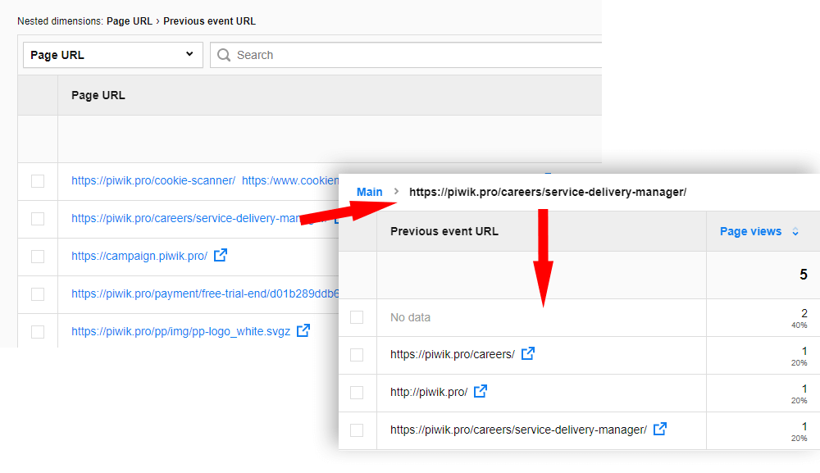Click the Page URL column header
Image resolution: width=820 pixels, height=473 pixels.
click(x=98, y=95)
